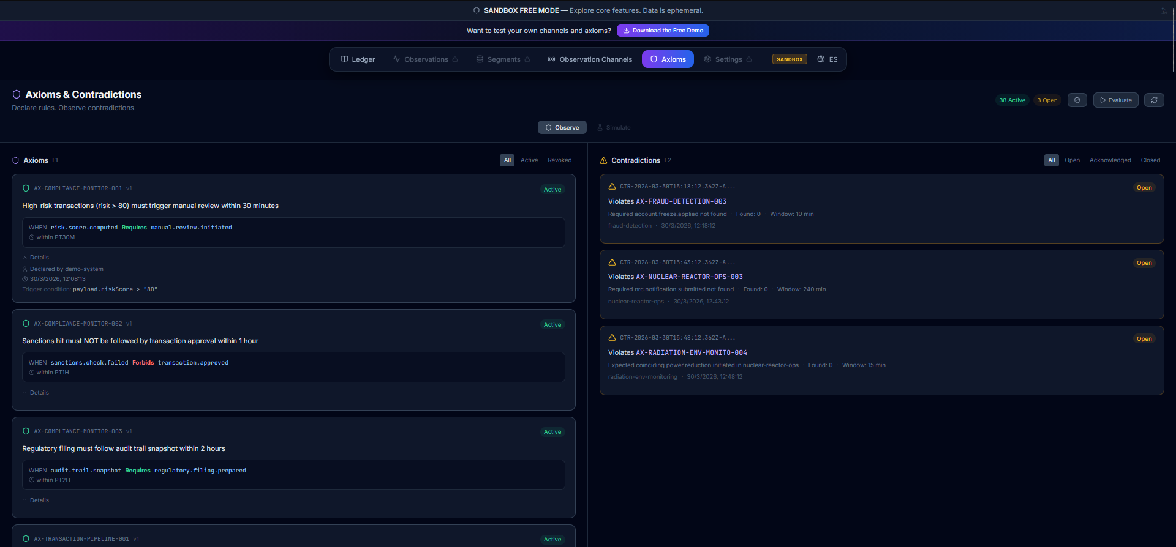Click the bird logo icon in banner
1176x547 pixels.
[x=1164, y=11]
